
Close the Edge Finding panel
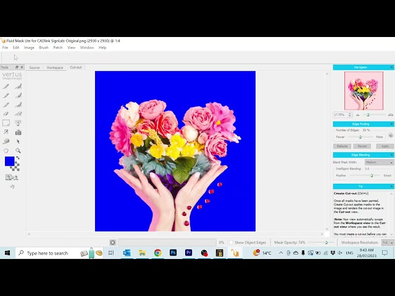pos(392,124)
